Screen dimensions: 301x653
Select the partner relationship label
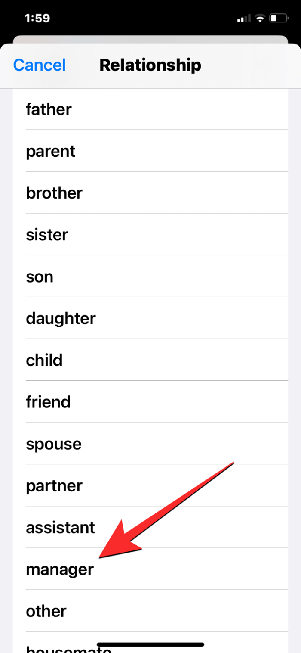click(54, 485)
